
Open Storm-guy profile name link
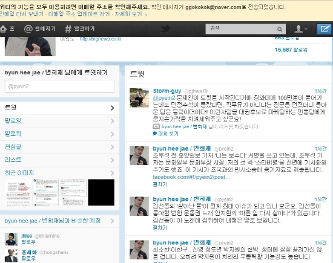pos(167,91)
